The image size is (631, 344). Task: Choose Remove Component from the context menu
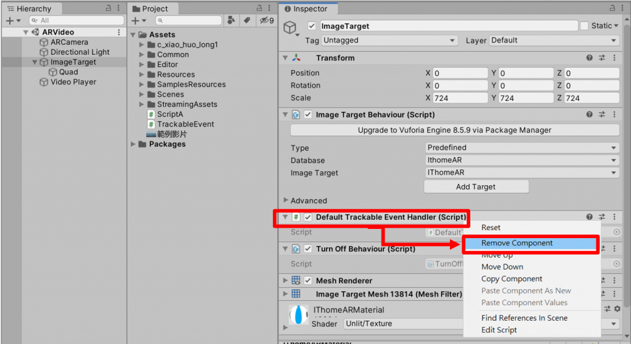(x=531, y=243)
